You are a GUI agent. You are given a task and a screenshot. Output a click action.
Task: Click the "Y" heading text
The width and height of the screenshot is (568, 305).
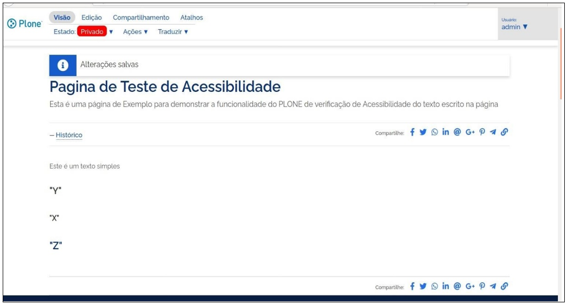55,191
